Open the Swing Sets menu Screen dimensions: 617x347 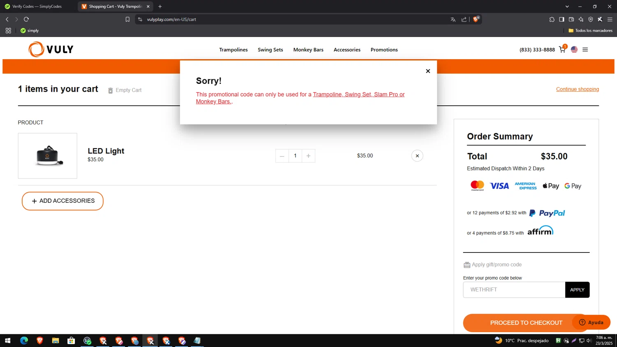(270, 50)
